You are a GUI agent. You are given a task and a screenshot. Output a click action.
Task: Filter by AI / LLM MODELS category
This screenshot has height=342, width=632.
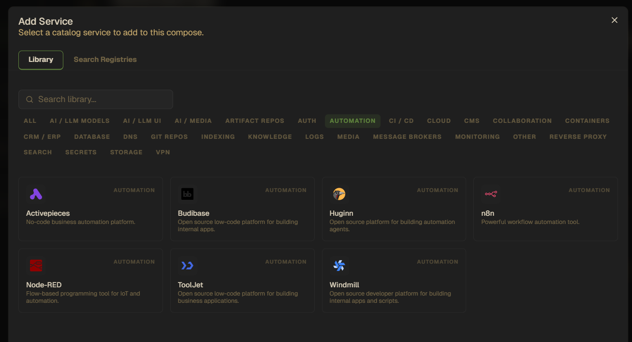point(80,121)
